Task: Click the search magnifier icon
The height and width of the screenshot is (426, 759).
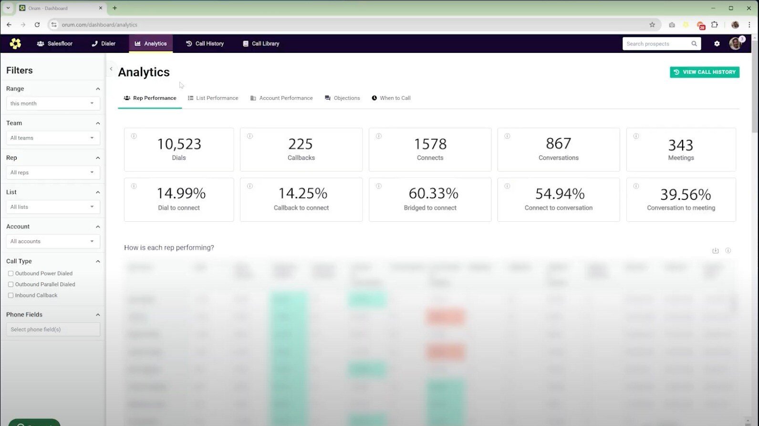Action: (x=694, y=44)
